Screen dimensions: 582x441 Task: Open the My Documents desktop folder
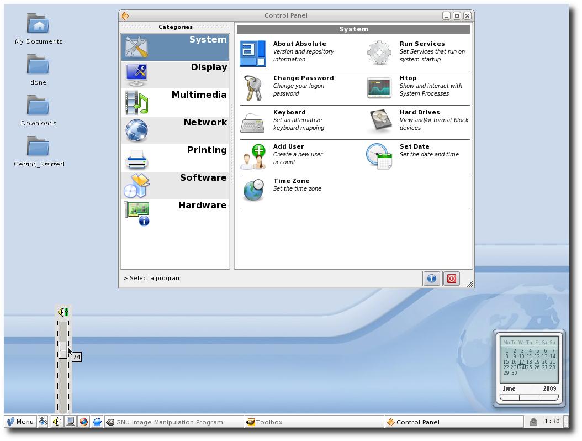[x=38, y=29]
